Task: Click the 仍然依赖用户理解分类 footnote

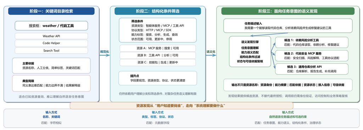Action: pyautogui.click(x=158, y=94)
